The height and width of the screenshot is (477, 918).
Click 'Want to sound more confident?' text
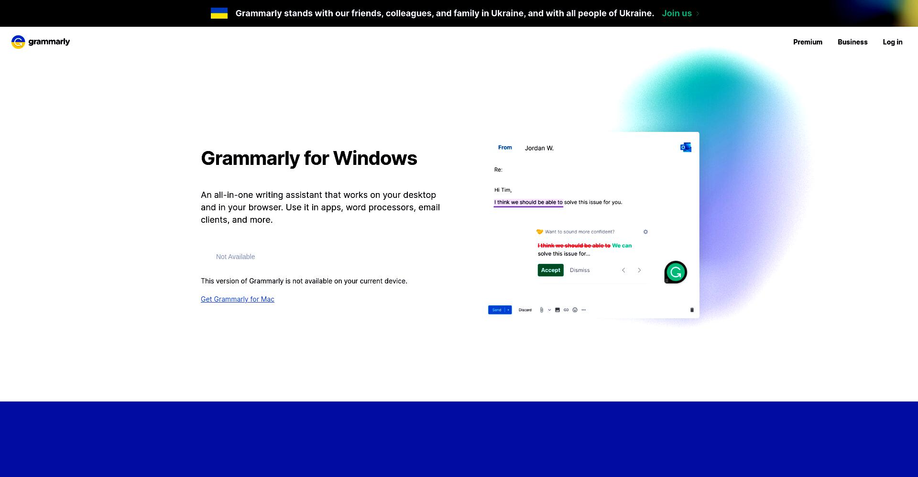coord(579,232)
